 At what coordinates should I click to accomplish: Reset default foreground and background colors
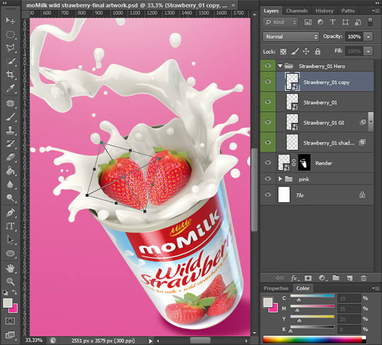pos(5,292)
